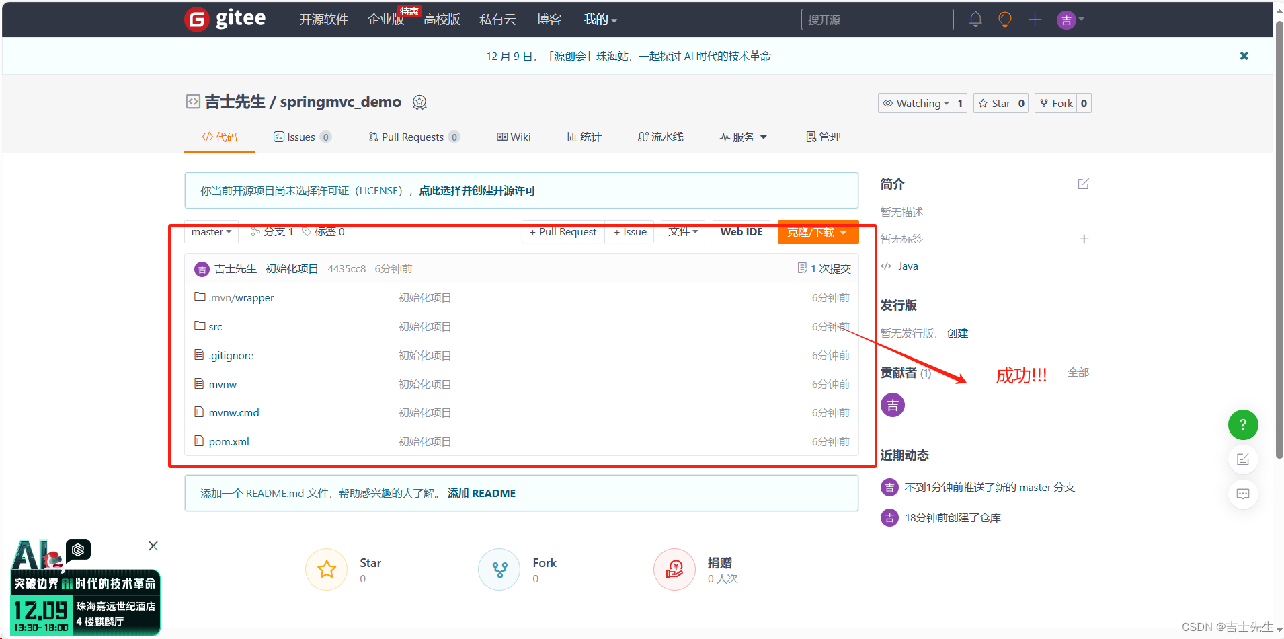Open the Gitee logo homepage
This screenshot has height=639, width=1284.
(x=225, y=19)
